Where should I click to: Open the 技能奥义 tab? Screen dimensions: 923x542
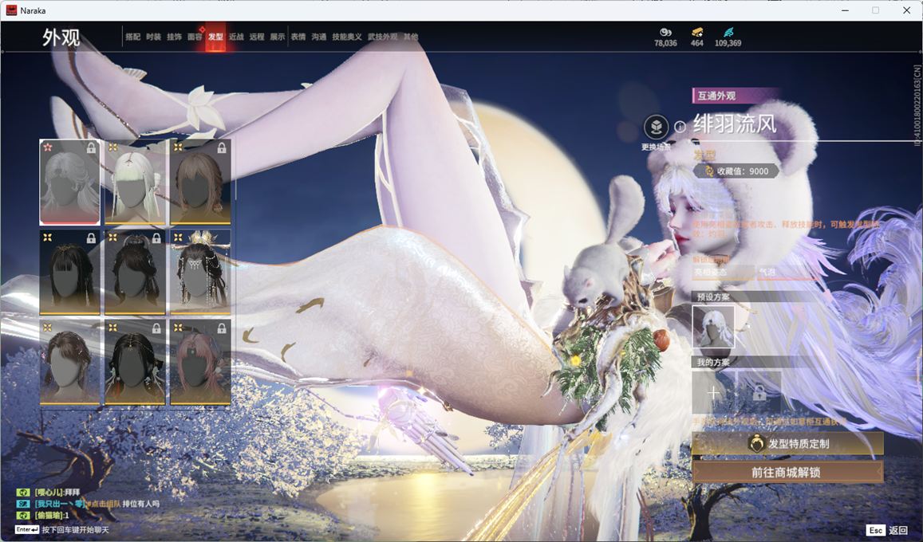pyautogui.click(x=347, y=37)
